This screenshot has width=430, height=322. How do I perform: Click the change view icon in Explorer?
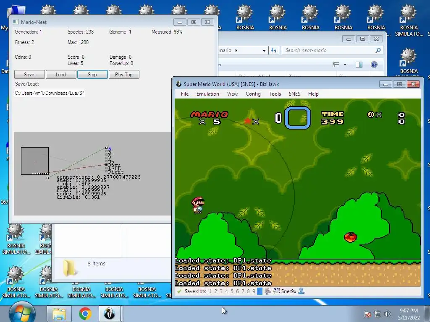[336, 65]
